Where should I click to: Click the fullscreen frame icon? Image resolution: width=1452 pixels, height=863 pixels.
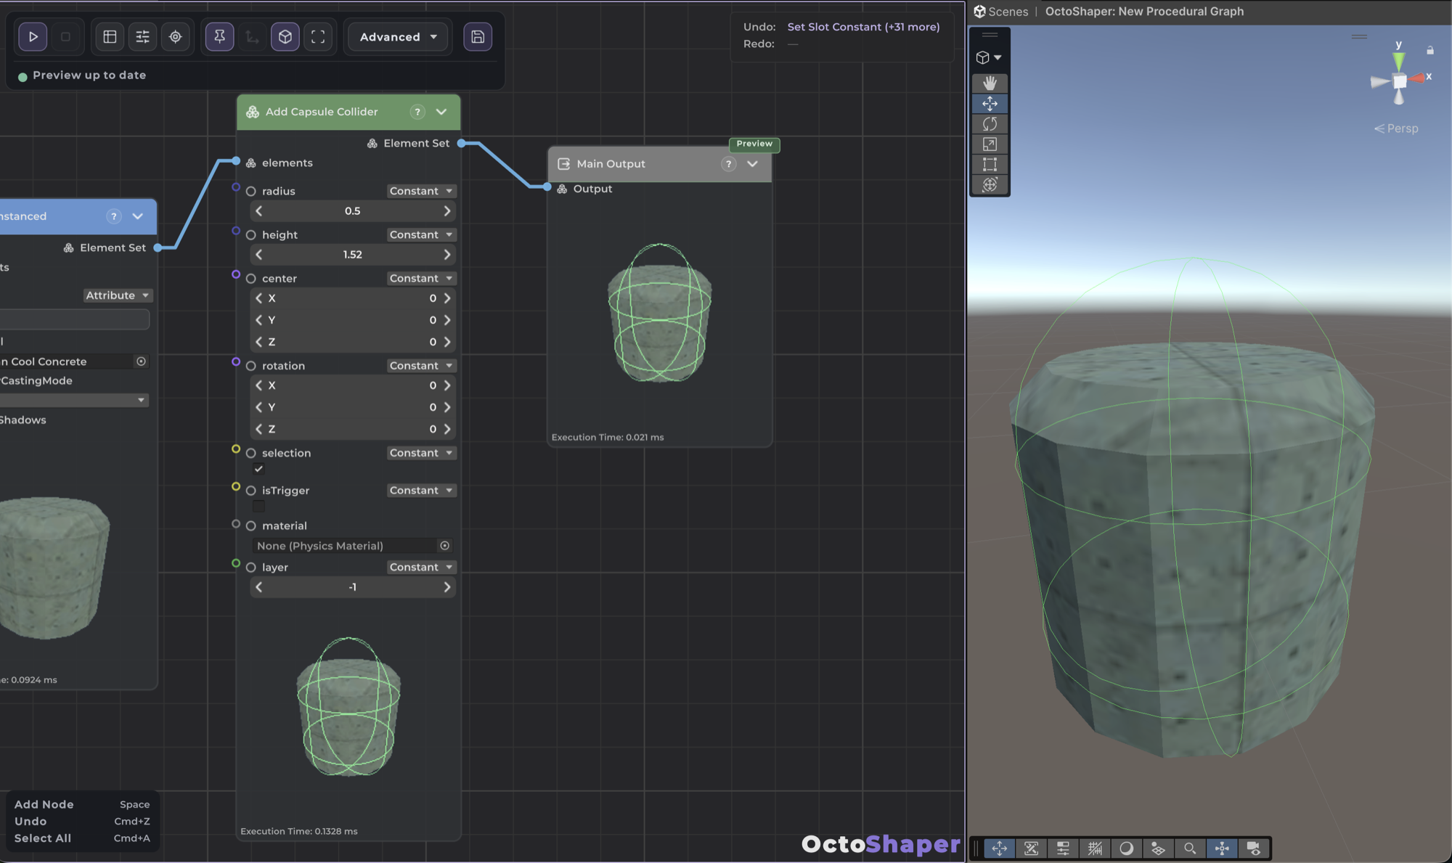tap(318, 37)
